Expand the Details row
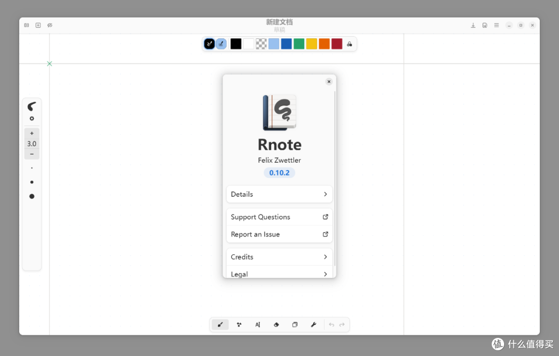The height and width of the screenshot is (356, 559). (279, 194)
